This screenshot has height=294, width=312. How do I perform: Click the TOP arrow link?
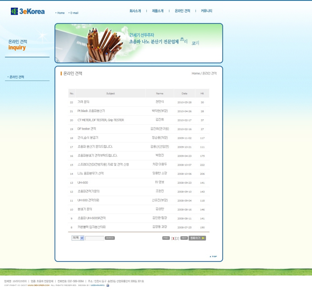coord(213,257)
